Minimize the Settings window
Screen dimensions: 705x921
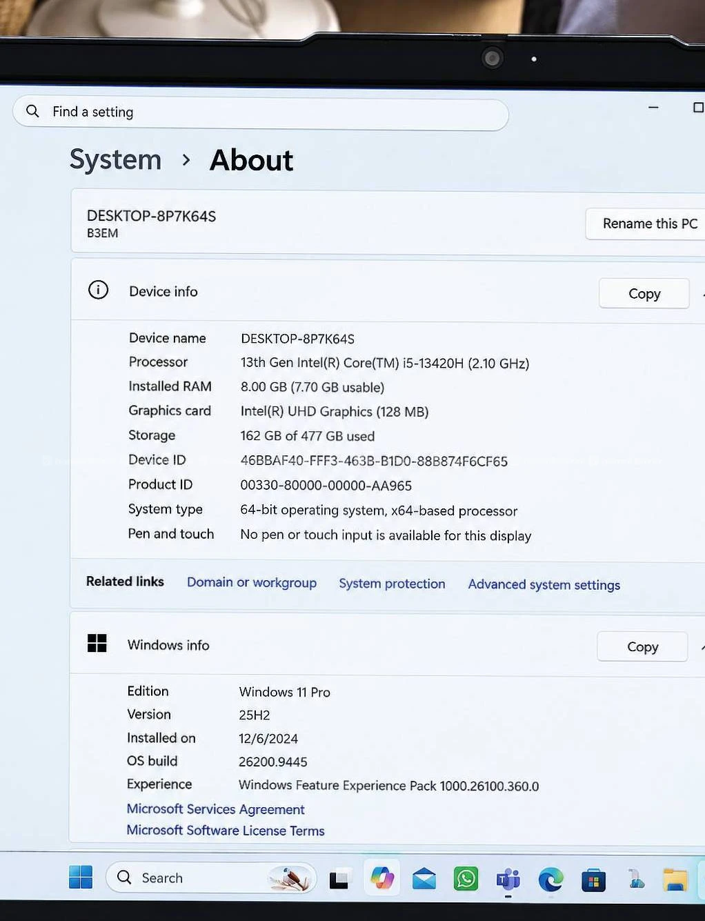pyautogui.click(x=653, y=107)
